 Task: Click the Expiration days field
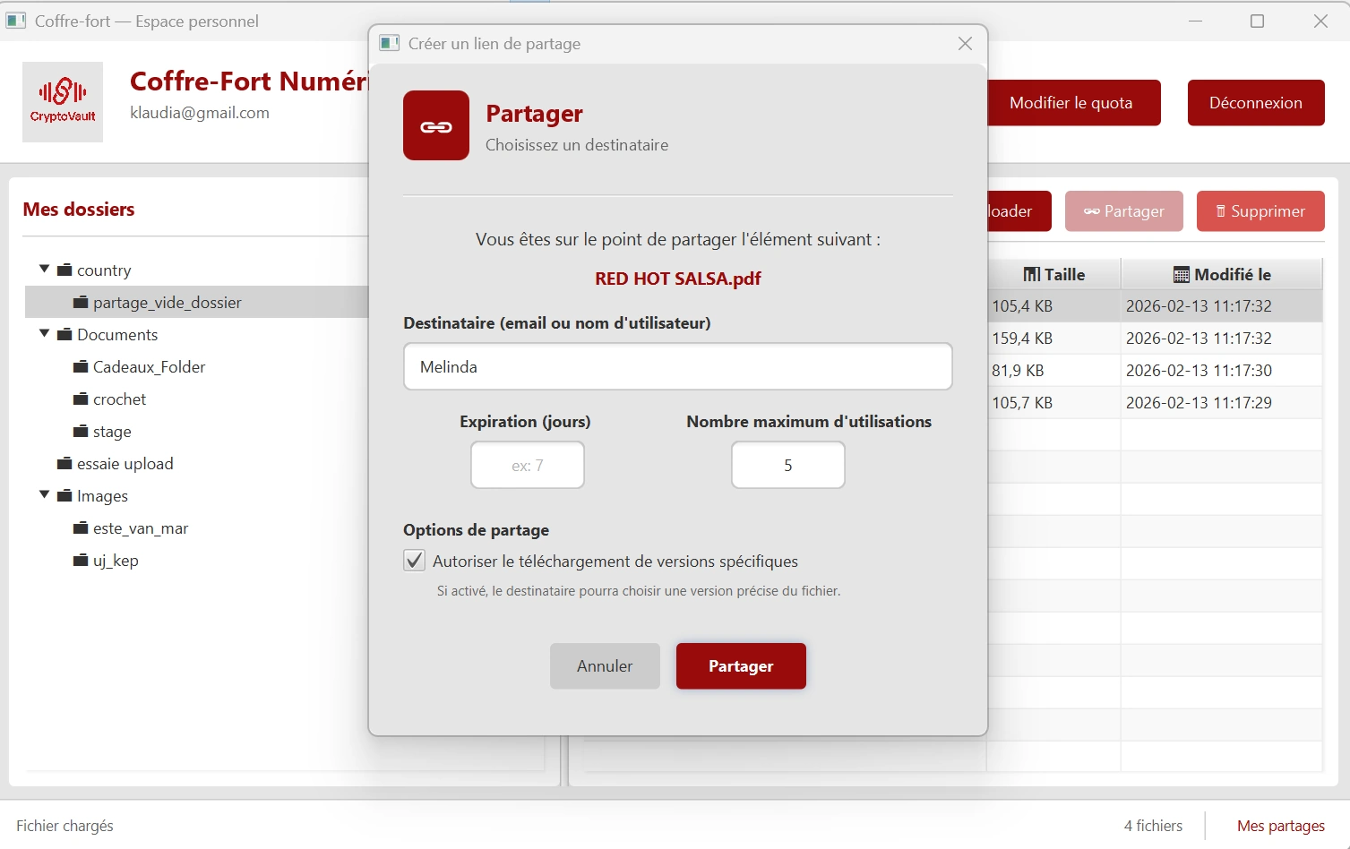tap(528, 466)
